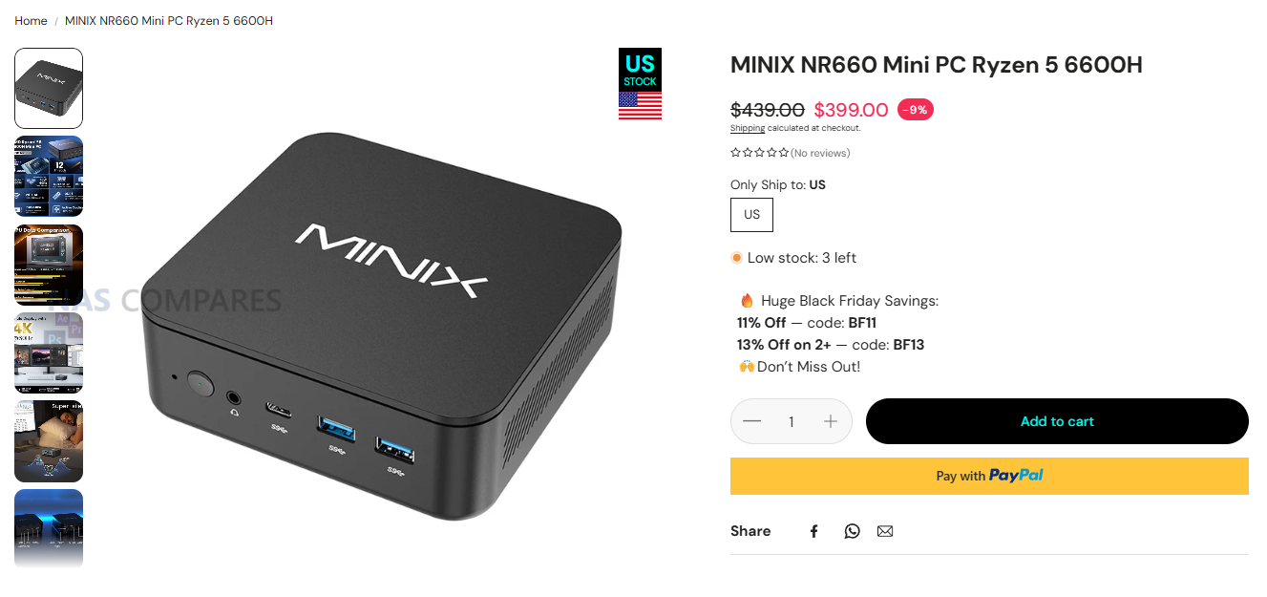Increase quantity with the plus icon
The width and height of the screenshot is (1267, 597).
tap(831, 421)
